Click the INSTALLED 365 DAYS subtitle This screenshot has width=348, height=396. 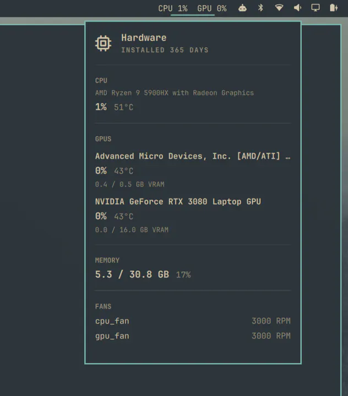(x=165, y=50)
